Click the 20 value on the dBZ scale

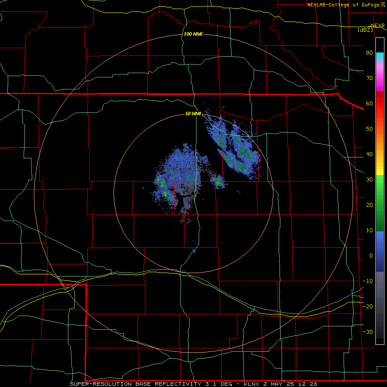[x=369, y=205]
